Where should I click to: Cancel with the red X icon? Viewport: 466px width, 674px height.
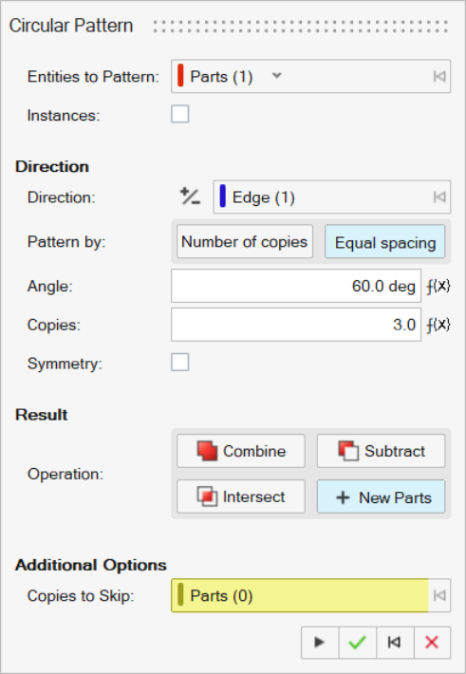coord(432,643)
